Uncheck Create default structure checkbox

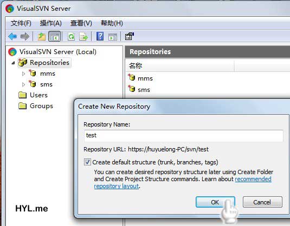pos(87,162)
